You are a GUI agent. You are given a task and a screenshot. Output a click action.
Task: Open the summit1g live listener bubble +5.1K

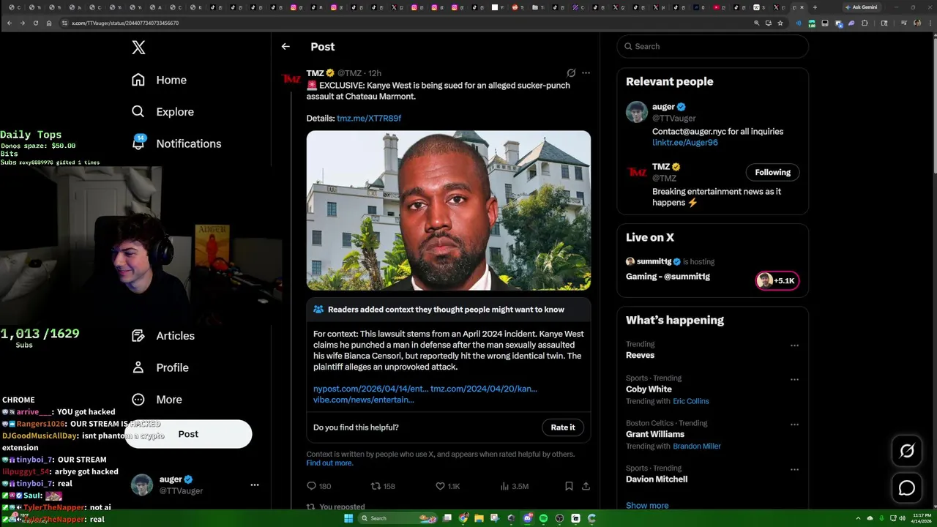pos(777,280)
